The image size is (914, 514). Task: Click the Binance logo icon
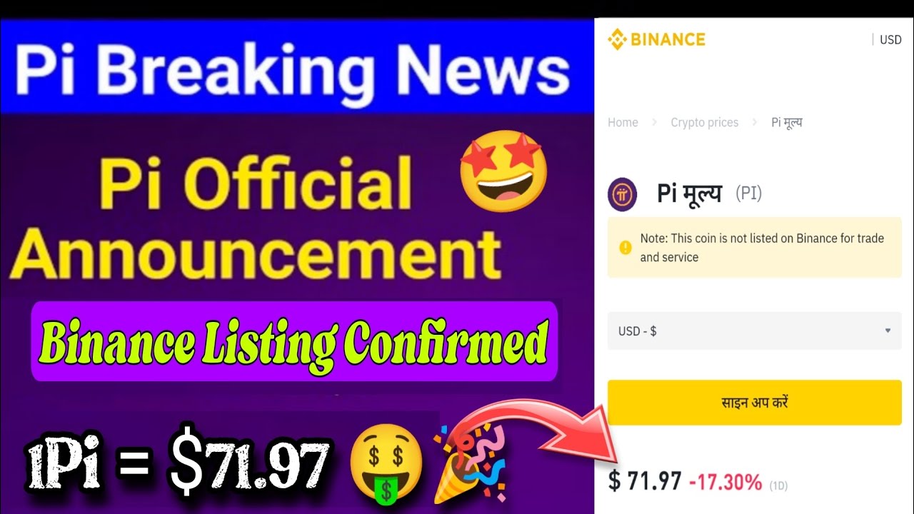(617, 39)
